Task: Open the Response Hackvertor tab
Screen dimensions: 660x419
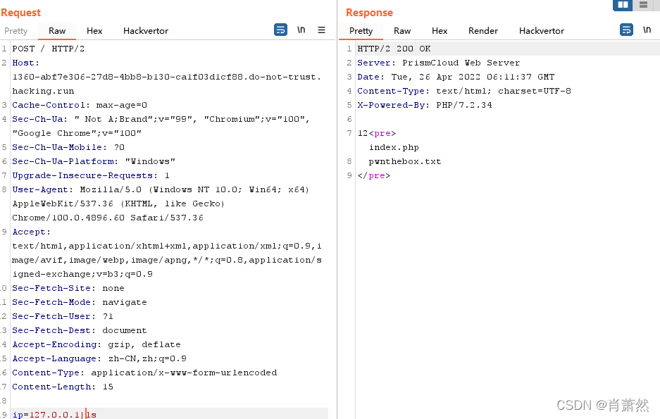Action: point(541,31)
